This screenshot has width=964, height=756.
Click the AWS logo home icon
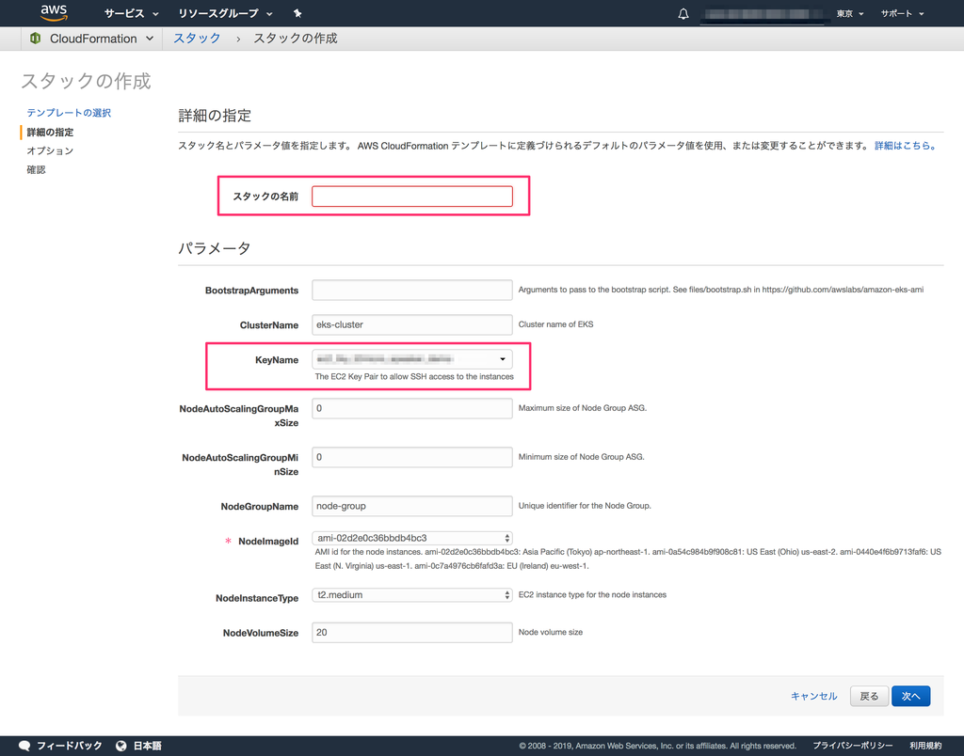[x=54, y=13]
